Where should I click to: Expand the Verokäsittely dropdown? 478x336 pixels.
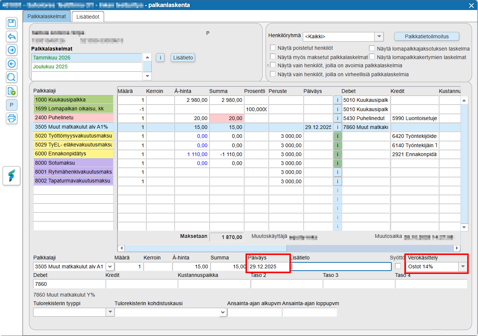[463, 266]
